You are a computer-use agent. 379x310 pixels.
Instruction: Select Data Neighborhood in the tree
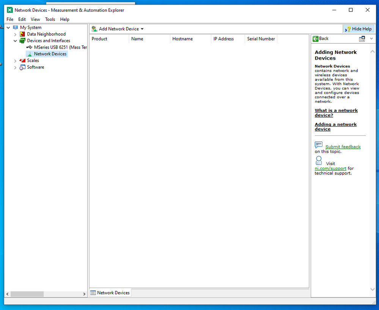[46, 34]
